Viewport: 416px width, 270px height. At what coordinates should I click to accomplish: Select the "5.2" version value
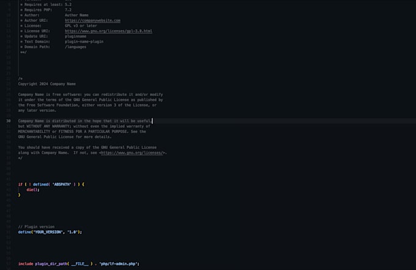pyautogui.click(x=68, y=4)
